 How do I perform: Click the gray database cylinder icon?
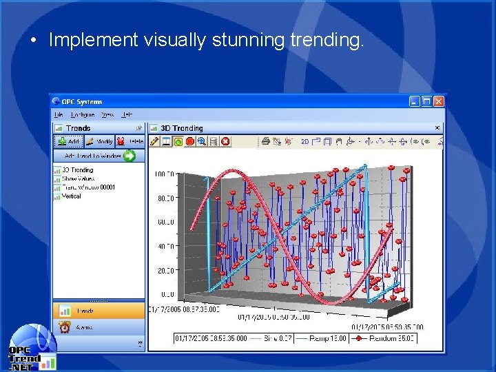click(214, 141)
